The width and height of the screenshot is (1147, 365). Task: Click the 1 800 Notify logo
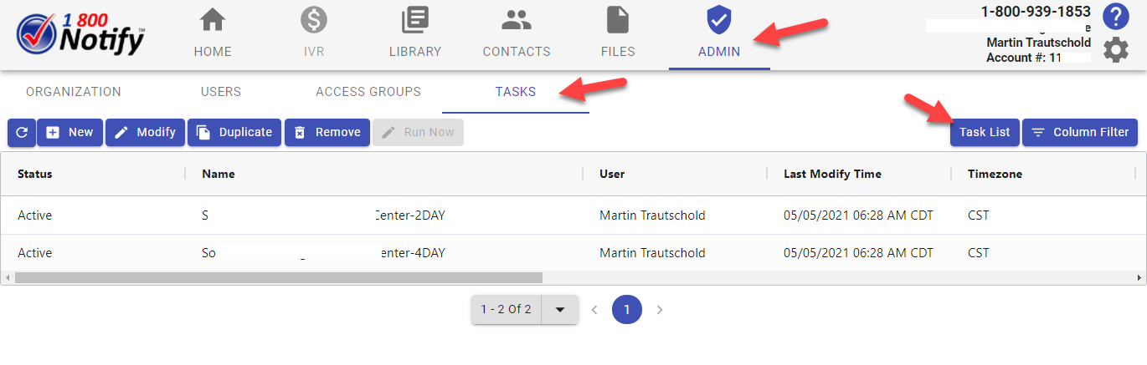click(x=81, y=35)
